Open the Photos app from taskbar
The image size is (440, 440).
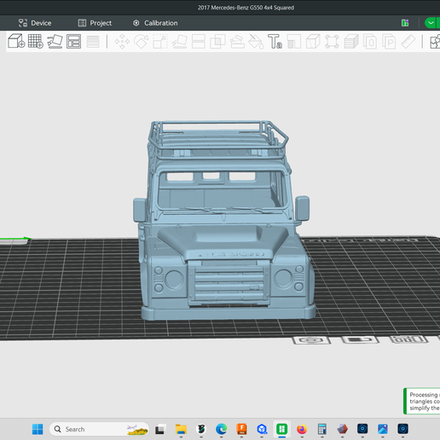(x=383, y=429)
